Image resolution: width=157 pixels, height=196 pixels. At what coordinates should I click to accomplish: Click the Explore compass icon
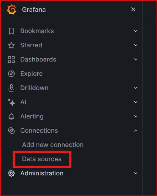tap(11, 74)
